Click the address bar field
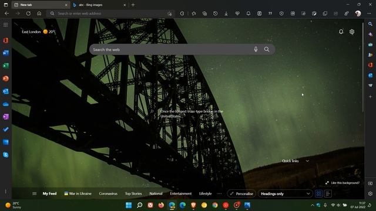This screenshot has height=211, width=376. click(110, 13)
